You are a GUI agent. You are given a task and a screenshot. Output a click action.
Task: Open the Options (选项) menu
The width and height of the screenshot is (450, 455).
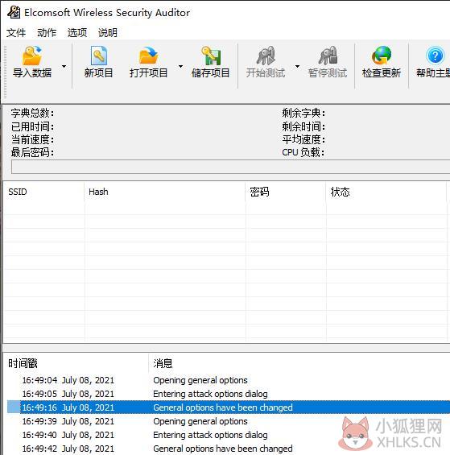[x=77, y=32]
